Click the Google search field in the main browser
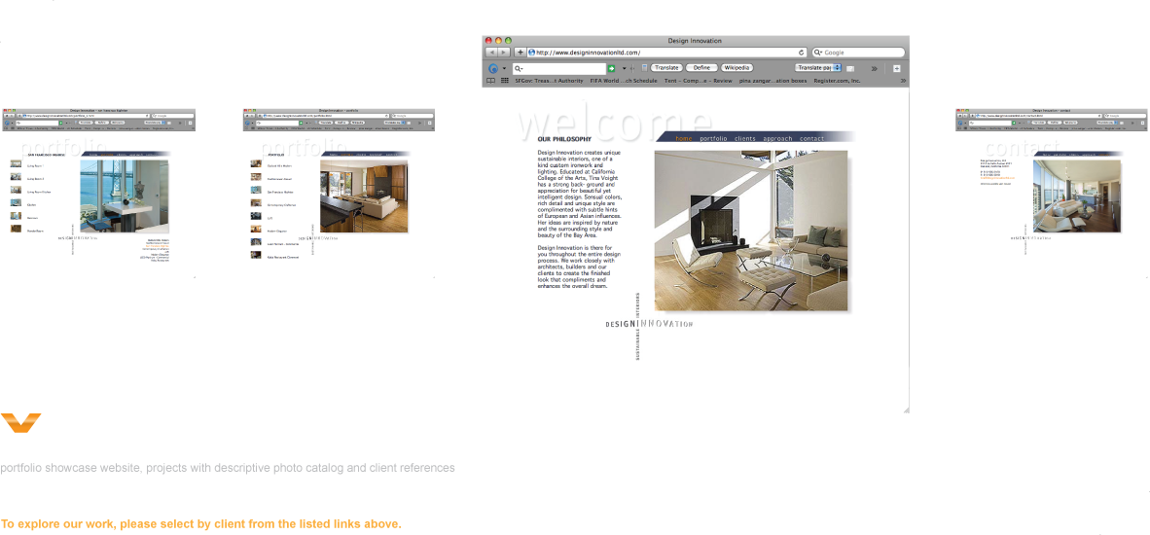Viewport: 1150px width, 535px height. 858,53
